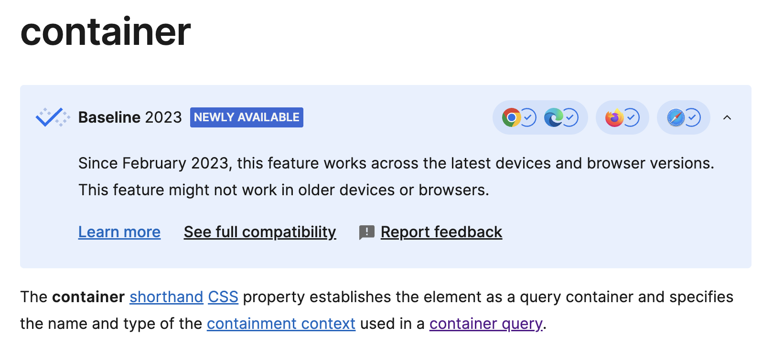
Task: Click the container page heading
Action: point(105,31)
